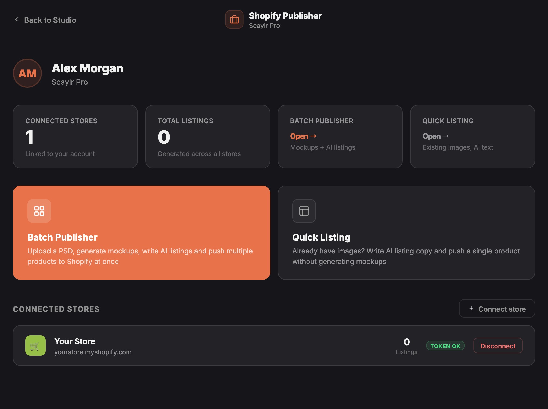The height and width of the screenshot is (409, 548).
Task: Click the CONNECTED STORES section heading
Action: [56, 309]
